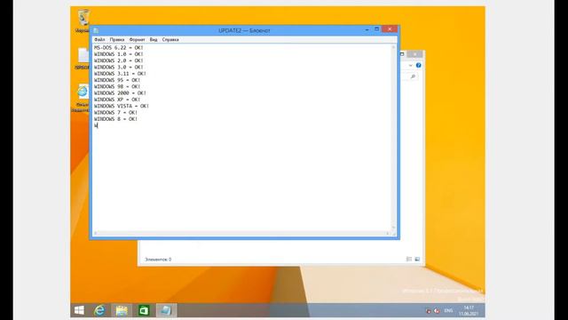Click the line "WINDOWS 98 = OK!"
This screenshot has height=320, width=568.
(x=117, y=87)
